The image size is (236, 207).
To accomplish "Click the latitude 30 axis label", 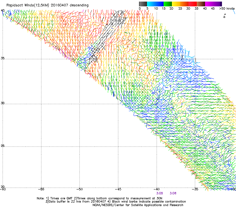I will point(3,103).
